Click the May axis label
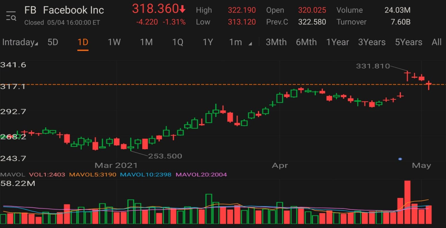Image resolution: width=446 pixels, height=228 pixels. (x=421, y=166)
